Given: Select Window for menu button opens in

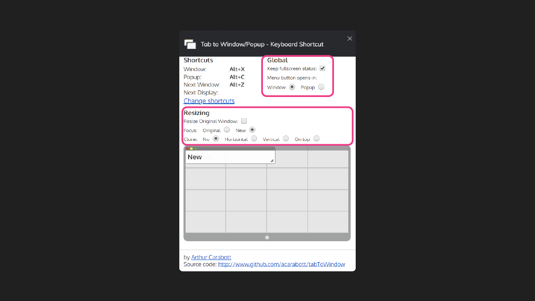Looking at the screenshot, I should tap(292, 87).
